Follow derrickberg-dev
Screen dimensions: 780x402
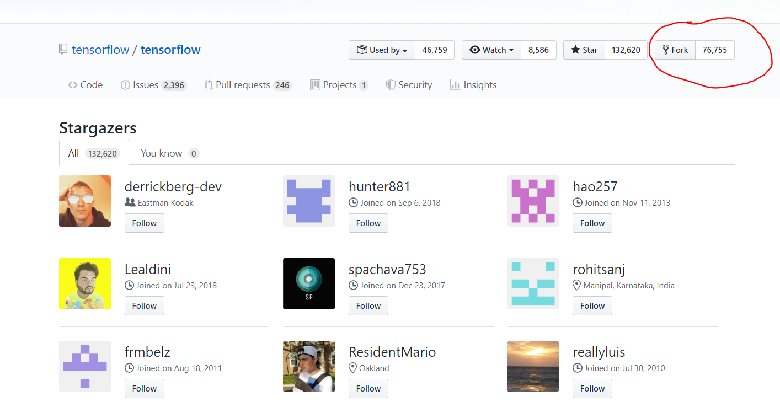[145, 223]
